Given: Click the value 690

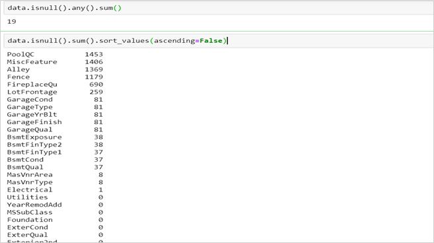Looking at the screenshot, I should coord(96,85).
